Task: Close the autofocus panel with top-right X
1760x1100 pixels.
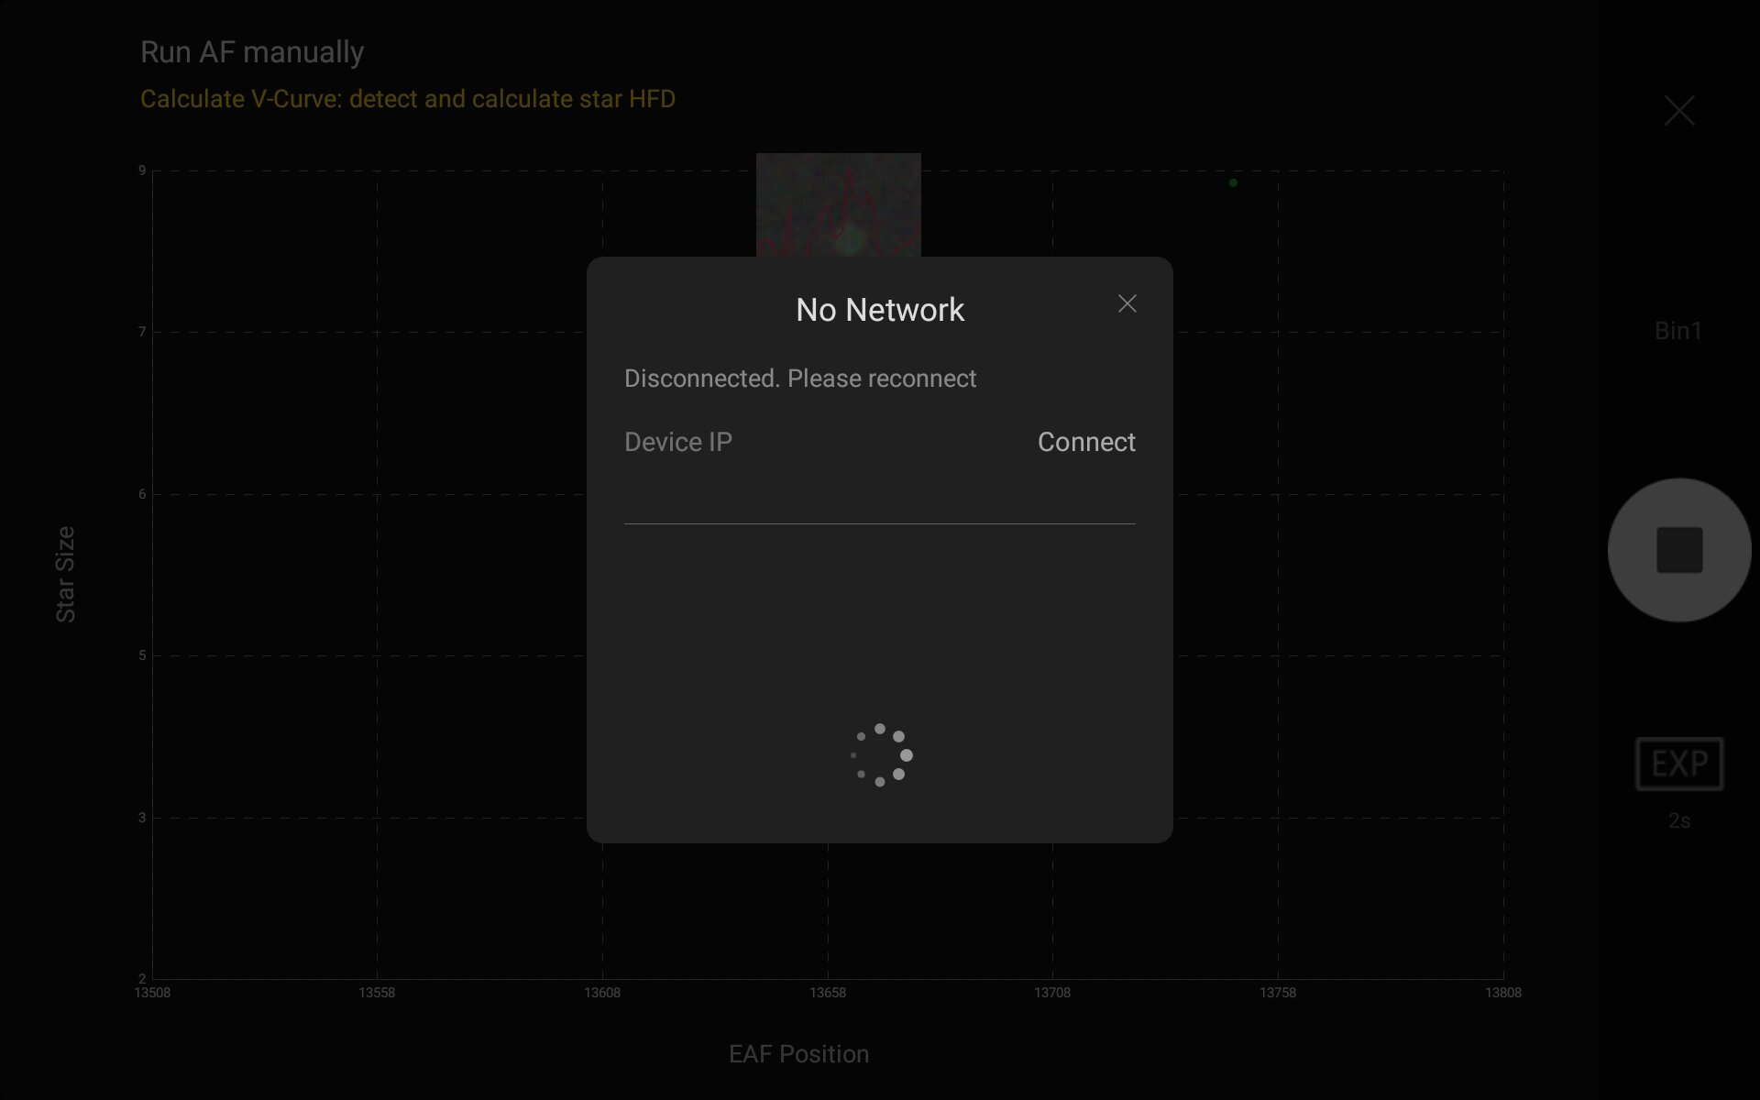Action: click(1678, 111)
